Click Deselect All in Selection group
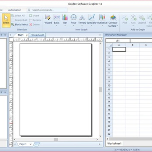Viewport: 152px width, 152px height. (19, 20)
